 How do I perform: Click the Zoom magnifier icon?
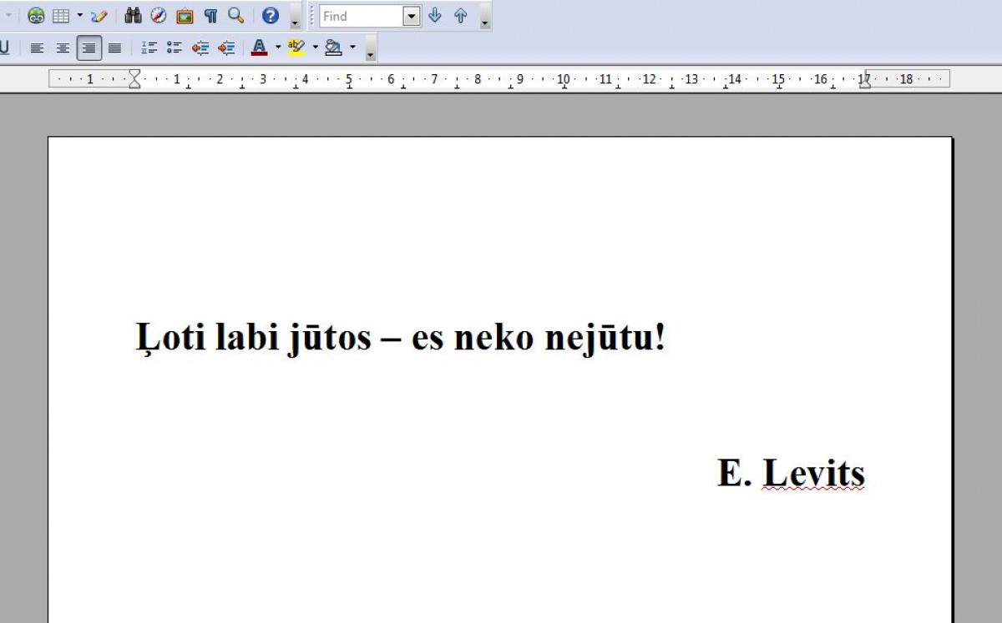(236, 16)
